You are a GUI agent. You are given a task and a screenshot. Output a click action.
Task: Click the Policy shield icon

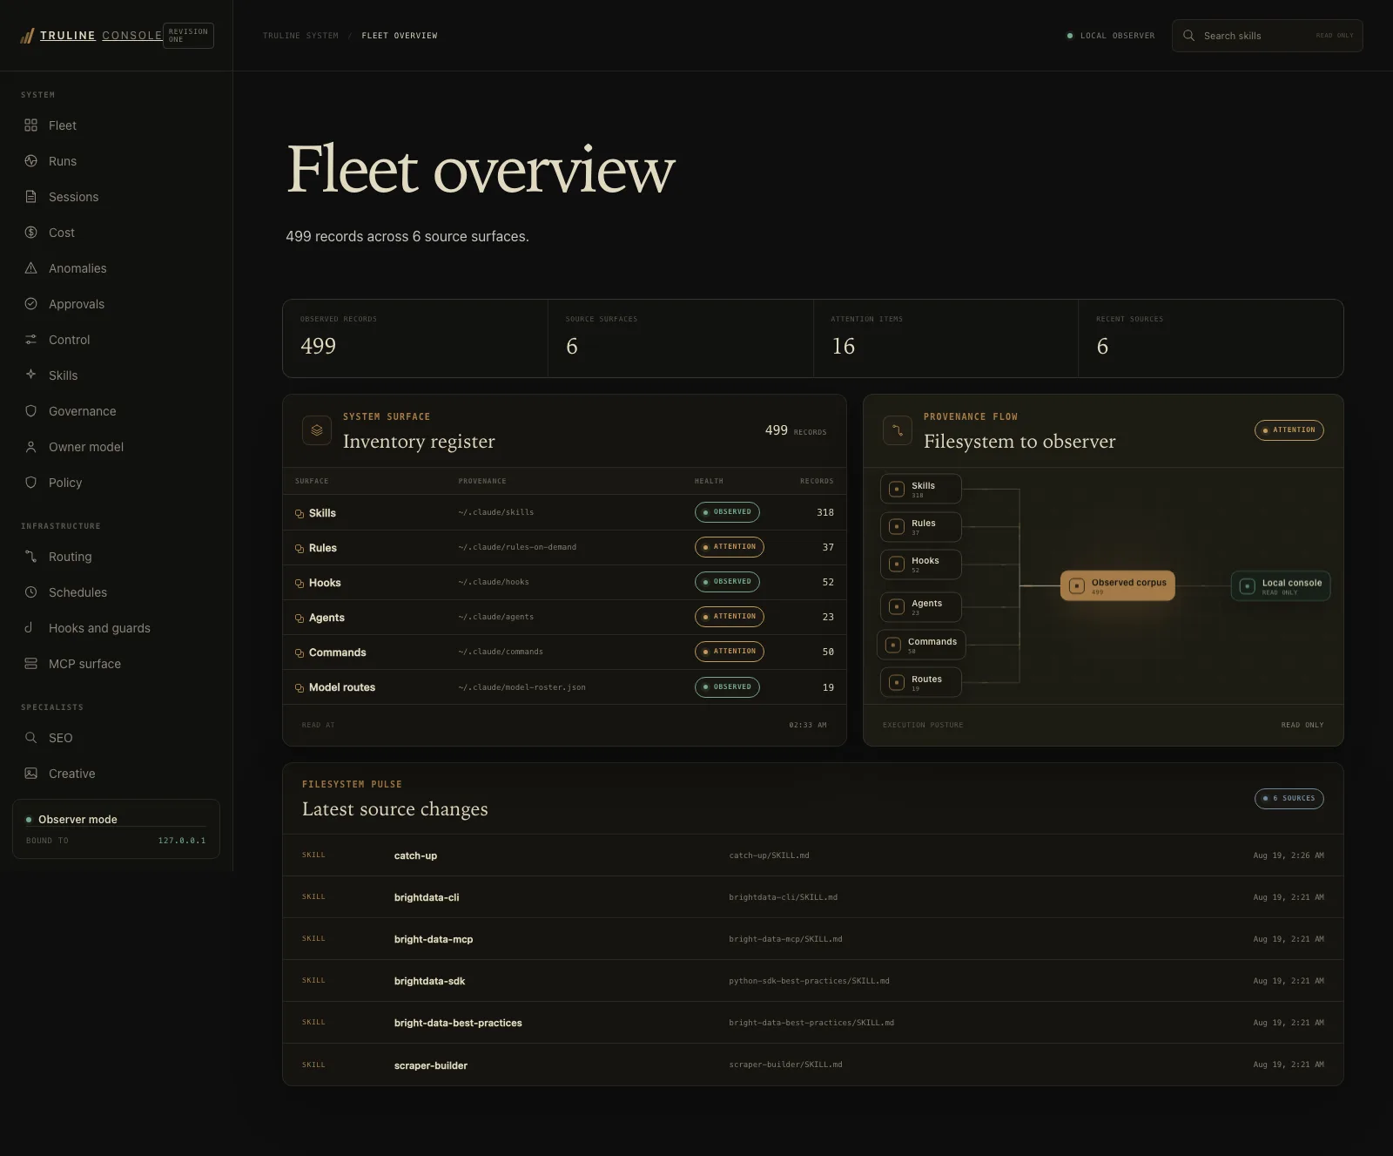31,483
